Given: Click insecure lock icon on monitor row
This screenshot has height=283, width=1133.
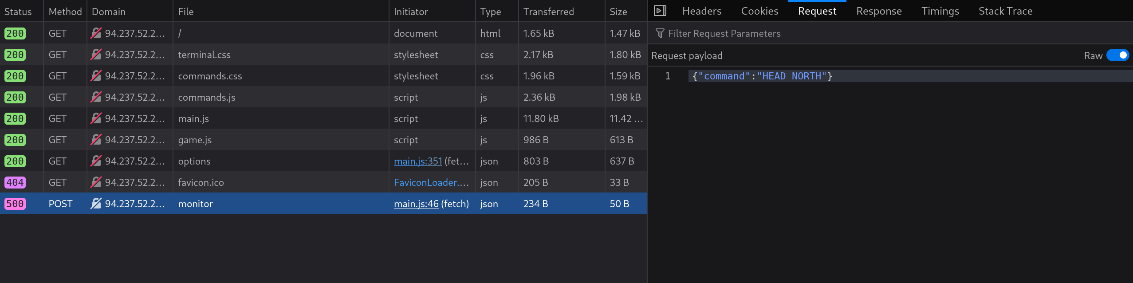Looking at the screenshot, I should [96, 204].
